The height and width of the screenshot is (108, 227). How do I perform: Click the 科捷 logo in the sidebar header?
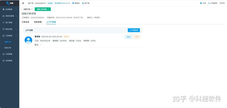pyautogui.click(x=10, y=3)
